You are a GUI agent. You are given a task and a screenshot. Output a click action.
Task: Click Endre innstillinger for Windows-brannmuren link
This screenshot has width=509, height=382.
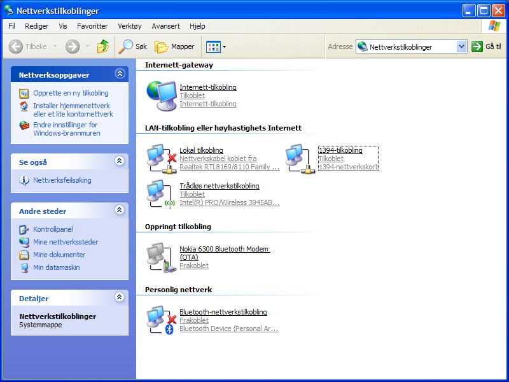tap(67, 129)
